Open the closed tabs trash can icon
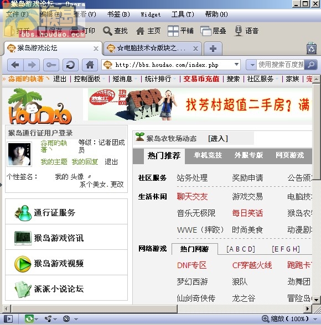The width and height of the screenshot is (321, 325). tap(312, 49)
